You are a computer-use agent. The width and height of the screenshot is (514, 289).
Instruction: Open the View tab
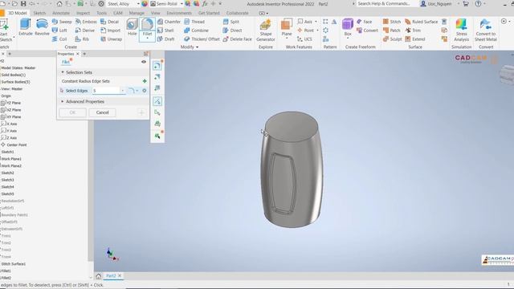click(x=155, y=13)
